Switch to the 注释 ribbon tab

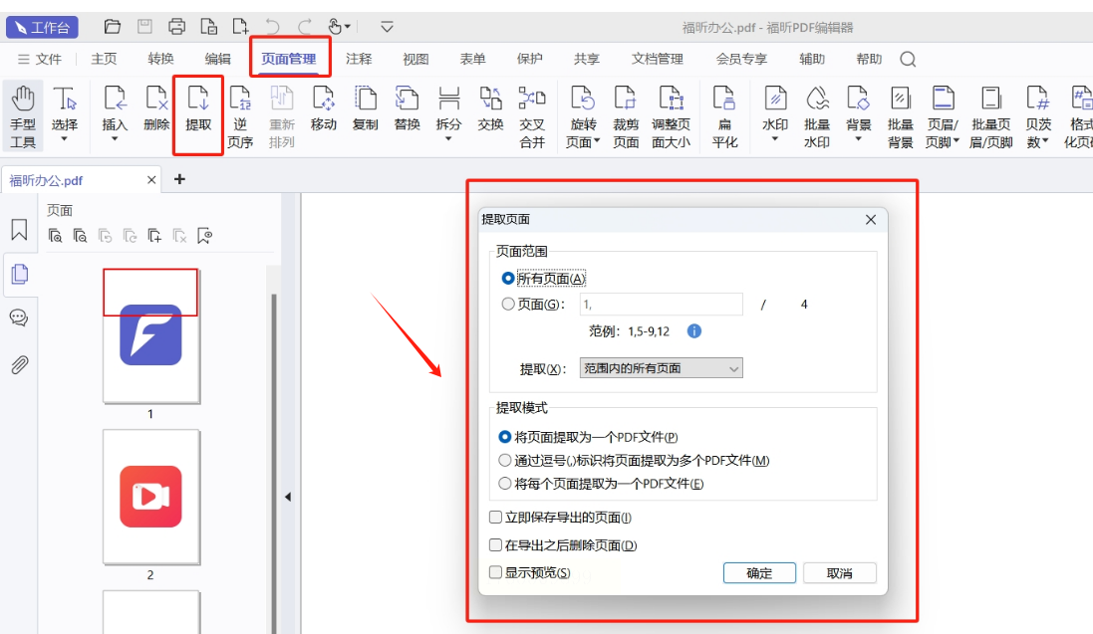click(359, 60)
